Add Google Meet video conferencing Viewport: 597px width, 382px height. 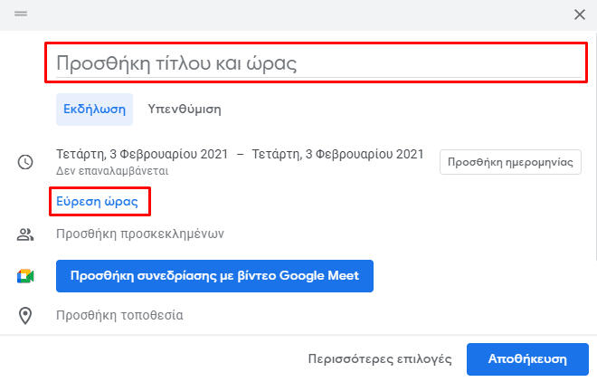214,276
